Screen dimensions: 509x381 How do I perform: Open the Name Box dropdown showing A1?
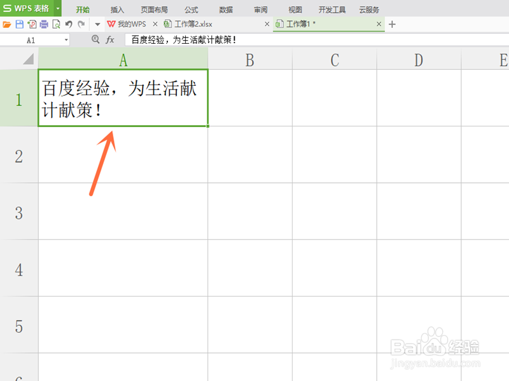(x=66, y=39)
